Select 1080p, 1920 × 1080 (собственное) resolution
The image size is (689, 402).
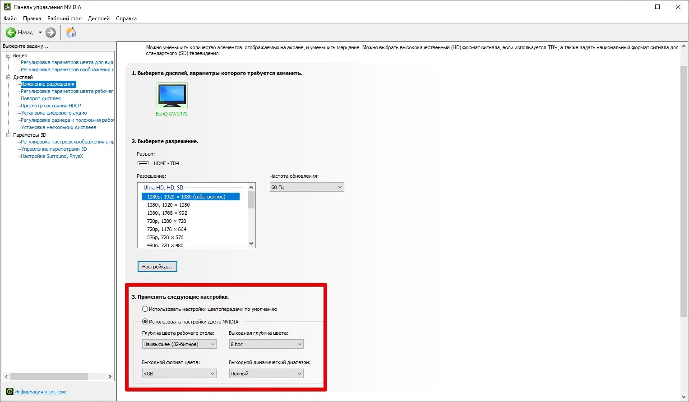(x=190, y=197)
